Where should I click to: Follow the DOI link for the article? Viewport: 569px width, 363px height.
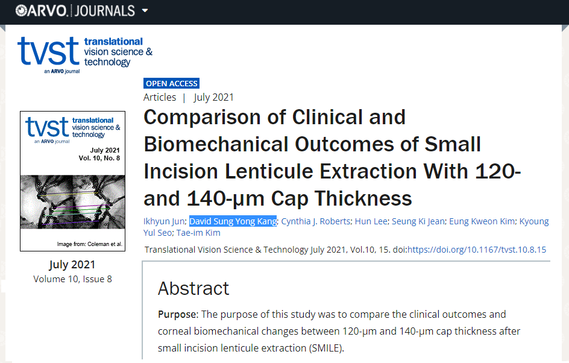click(x=477, y=250)
